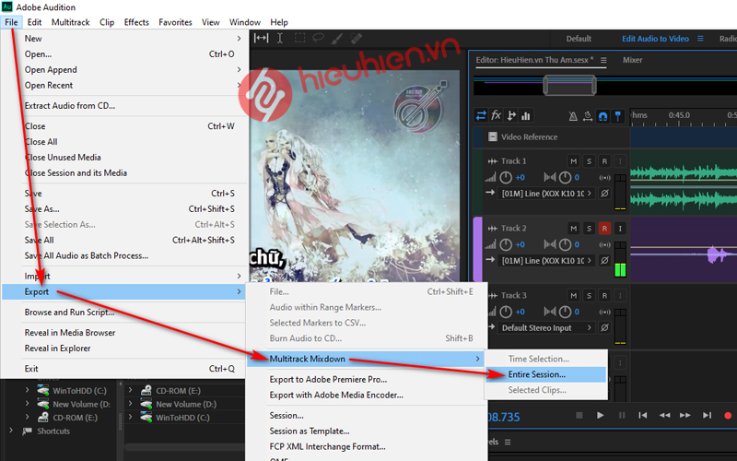The width and height of the screenshot is (737, 461).
Task: Toggle Track 3 polarity reverse icon
Action: click(x=605, y=328)
